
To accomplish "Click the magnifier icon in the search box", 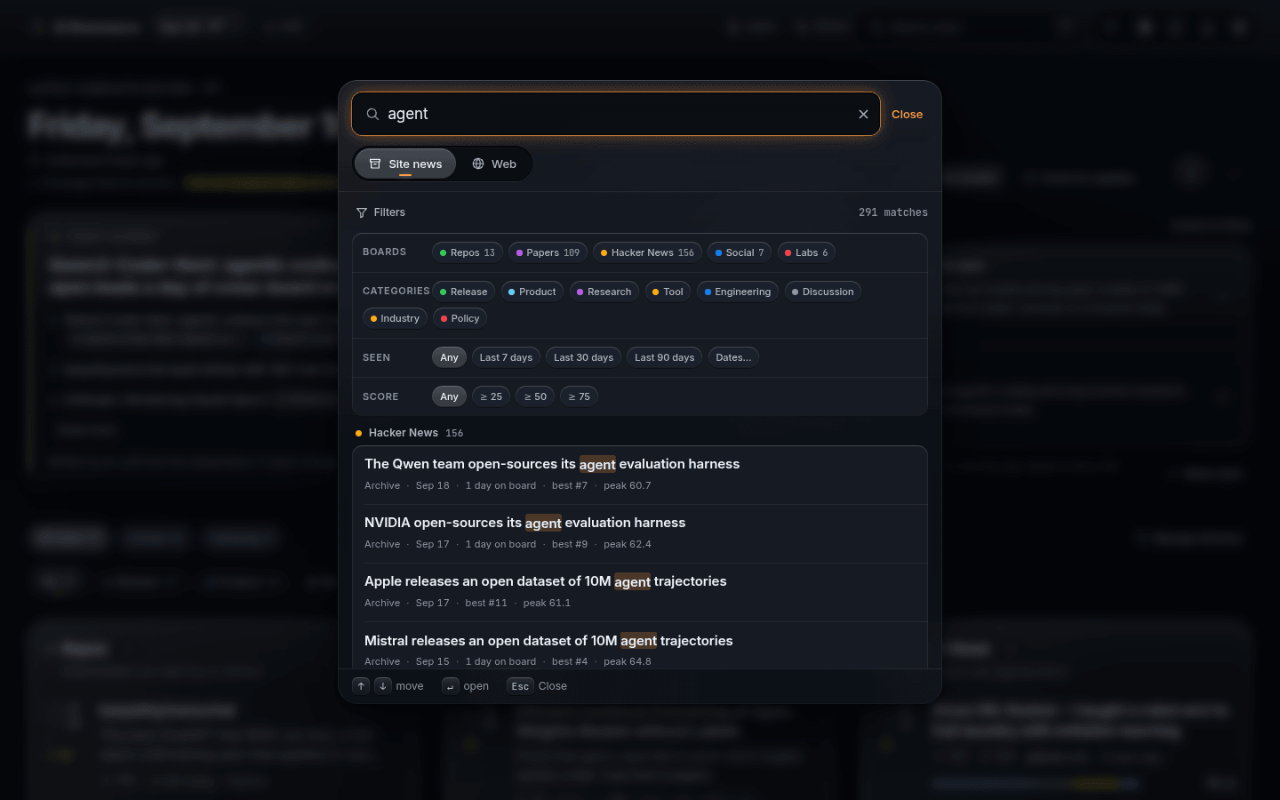I will pos(372,114).
